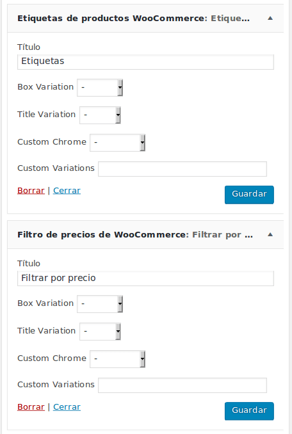Open Box Variation dropdown in Etiquetas widget
Viewport: 292px width, 434px height.
(100, 88)
